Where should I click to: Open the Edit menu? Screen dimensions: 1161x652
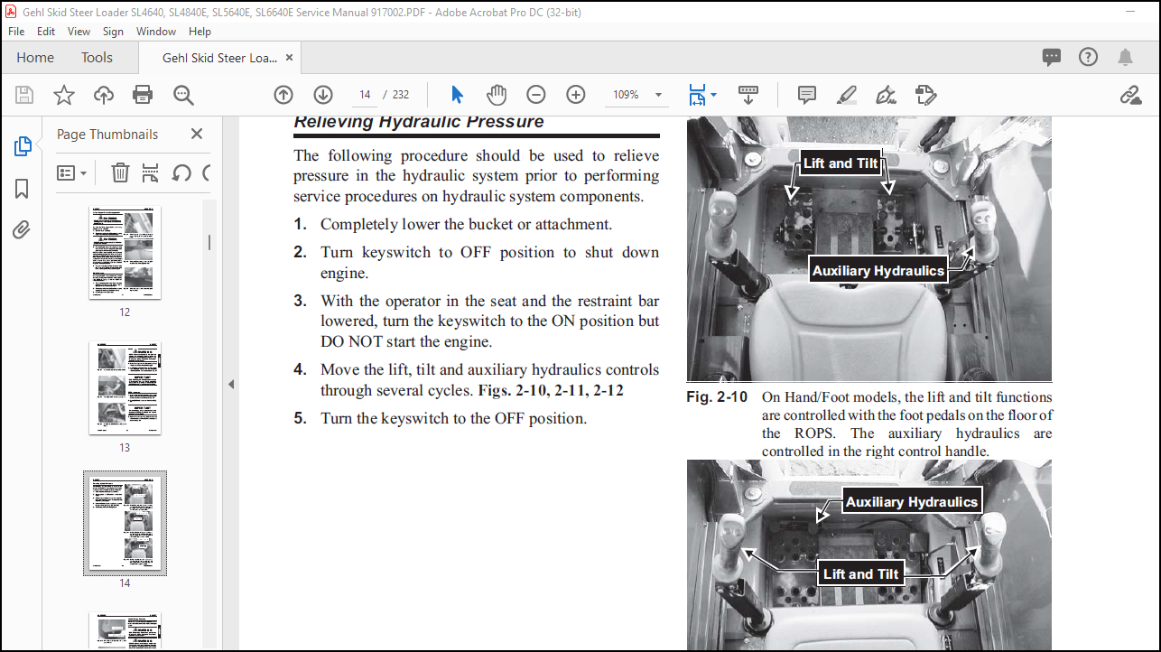[x=46, y=31]
